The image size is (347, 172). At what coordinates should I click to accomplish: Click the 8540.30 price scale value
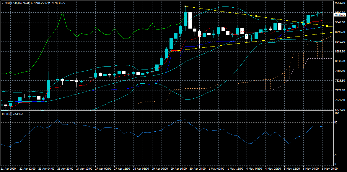(x=340, y=42)
